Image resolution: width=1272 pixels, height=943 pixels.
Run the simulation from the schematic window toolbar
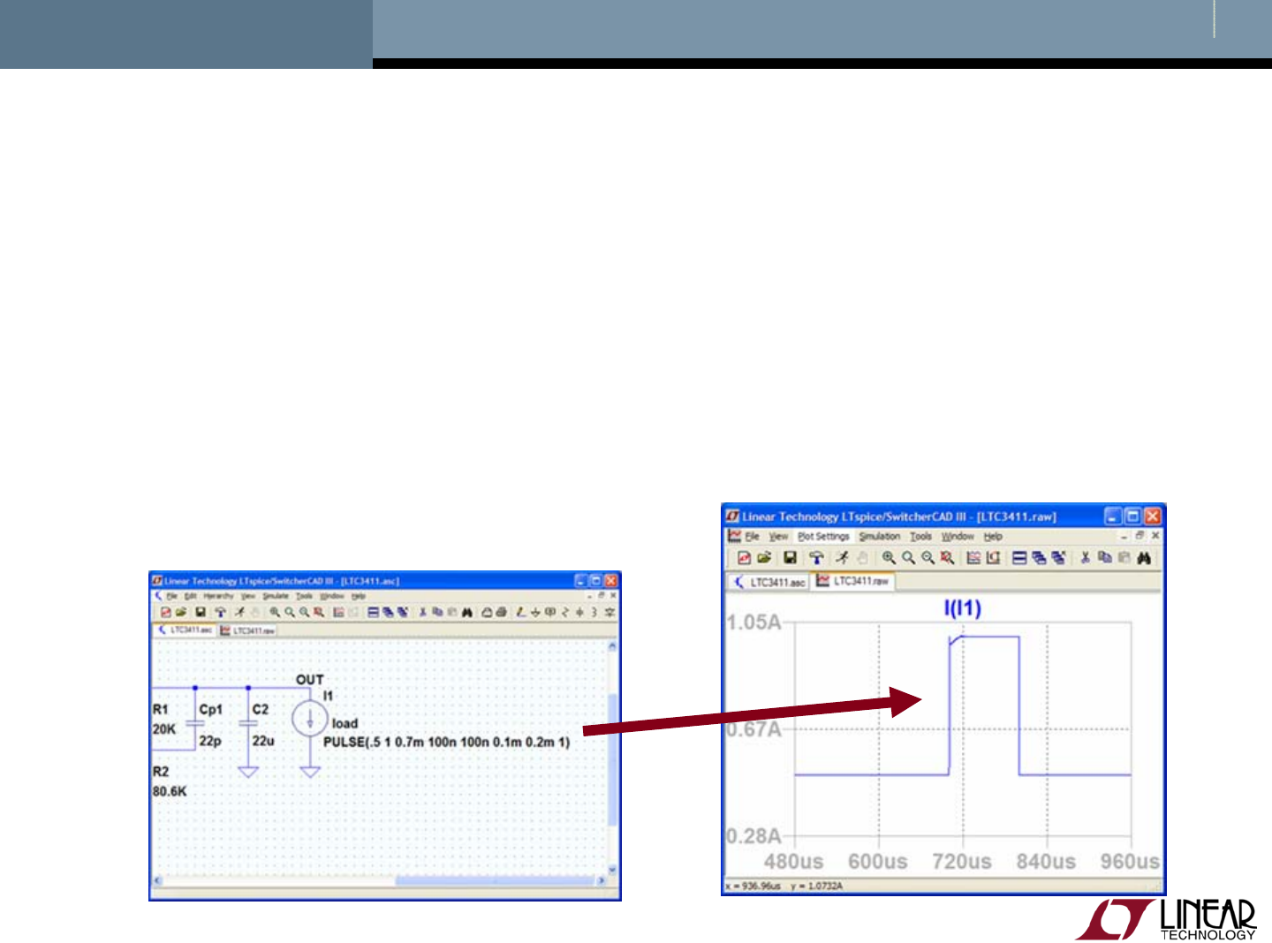pos(238,612)
